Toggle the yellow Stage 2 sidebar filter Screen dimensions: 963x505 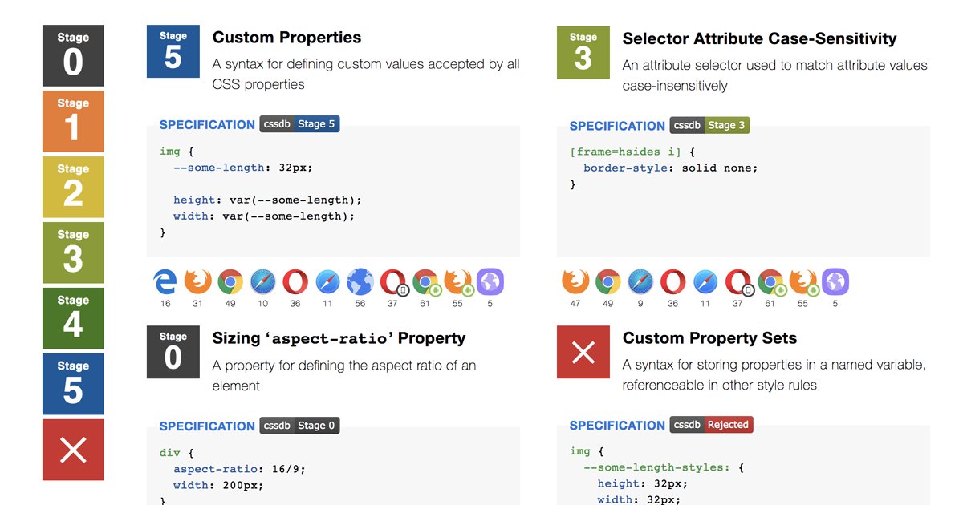click(x=73, y=188)
